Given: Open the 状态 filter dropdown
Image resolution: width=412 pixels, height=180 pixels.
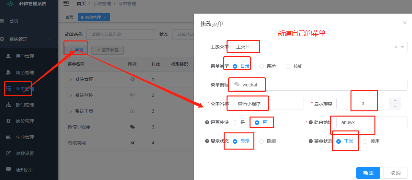Looking at the screenshot, I should tap(183, 34).
